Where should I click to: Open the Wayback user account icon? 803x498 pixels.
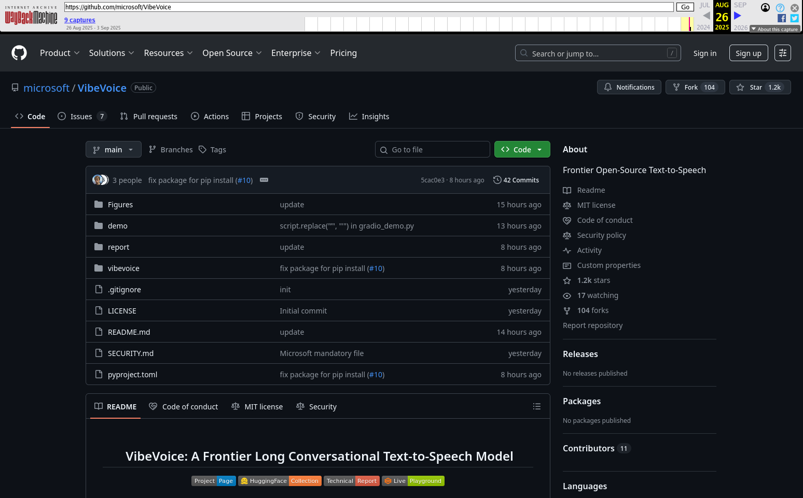point(765,7)
